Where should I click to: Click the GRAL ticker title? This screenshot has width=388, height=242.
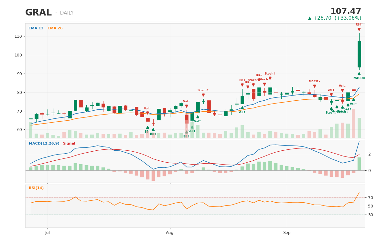[x=38, y=13]
